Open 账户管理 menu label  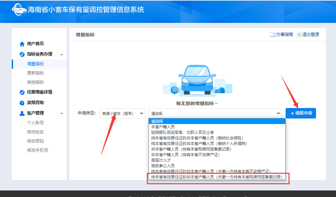coord(35,113)
